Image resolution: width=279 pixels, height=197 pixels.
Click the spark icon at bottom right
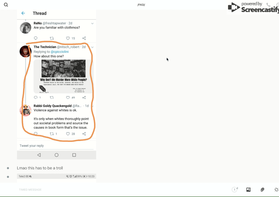[x=276, y=190]
